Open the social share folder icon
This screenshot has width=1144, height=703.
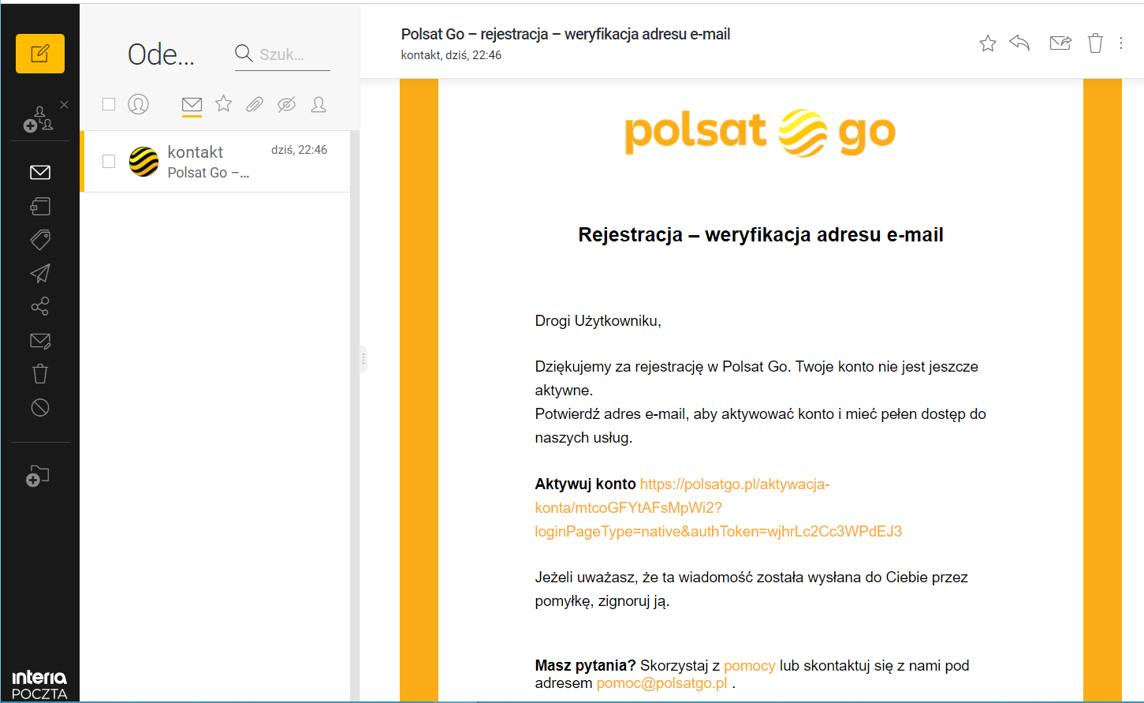pos(40,306)
